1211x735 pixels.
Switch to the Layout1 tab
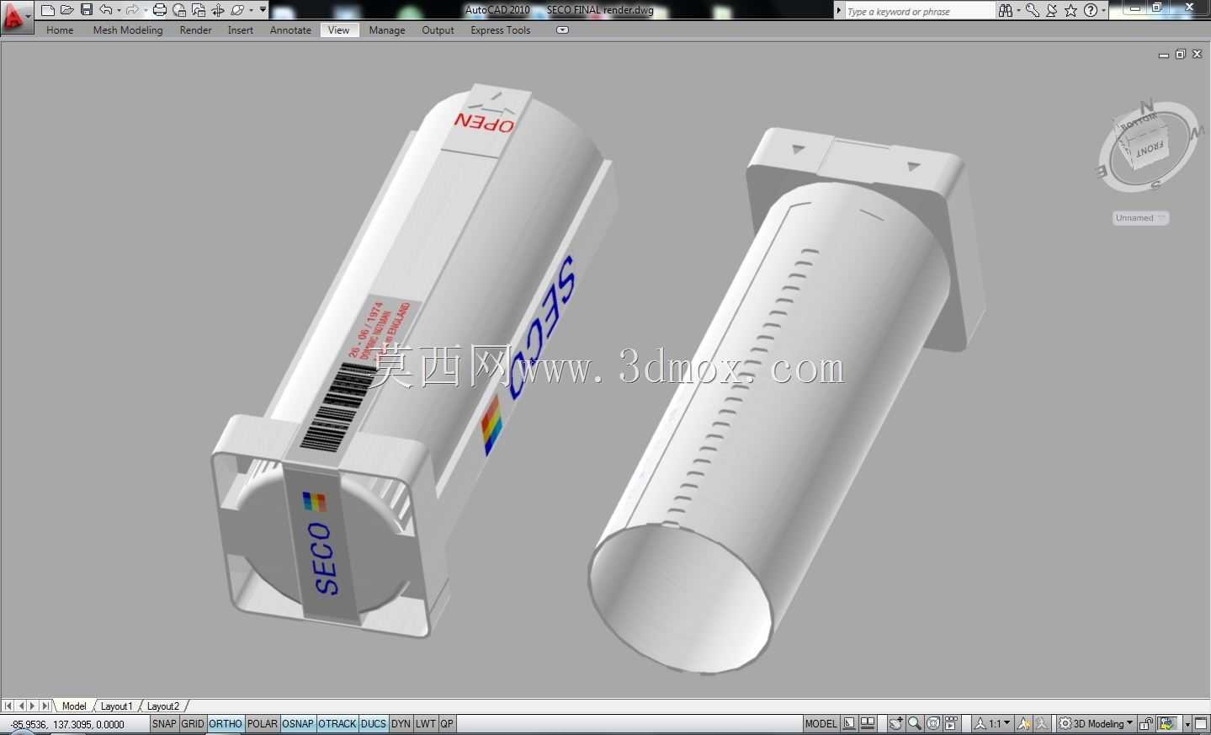[x=117, y=706]
